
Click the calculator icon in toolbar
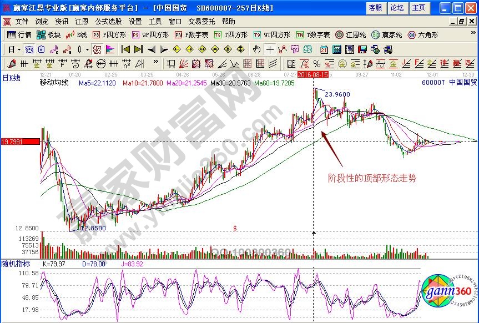[336, 49]
